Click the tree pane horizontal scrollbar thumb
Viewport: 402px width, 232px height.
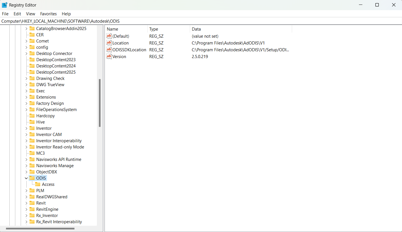coord(40,228)
